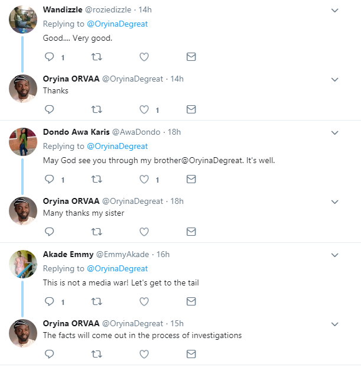The width and height of the screenshot is (361, 367).
Task: Retweet the "facts will come out" tweet
Action: (x=97, y=353)
